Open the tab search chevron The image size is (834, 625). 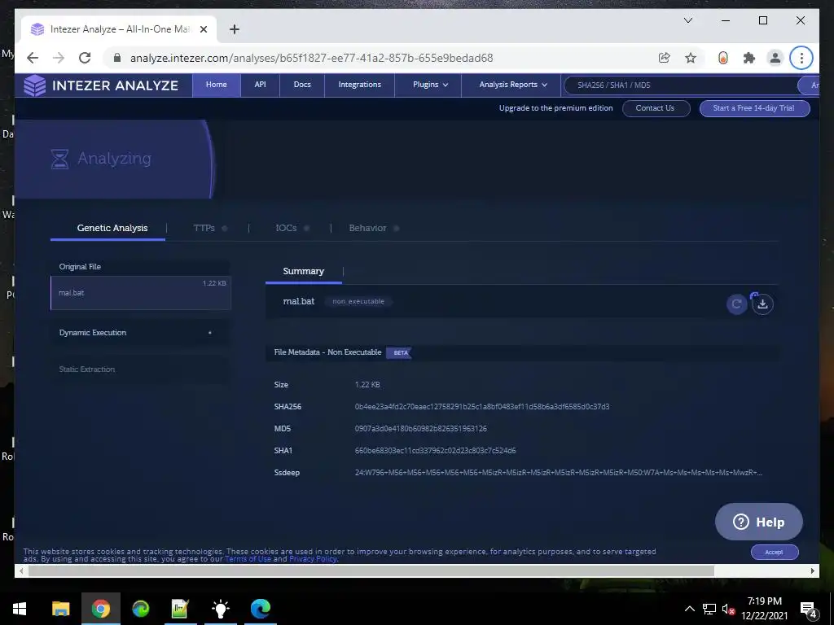687,20
